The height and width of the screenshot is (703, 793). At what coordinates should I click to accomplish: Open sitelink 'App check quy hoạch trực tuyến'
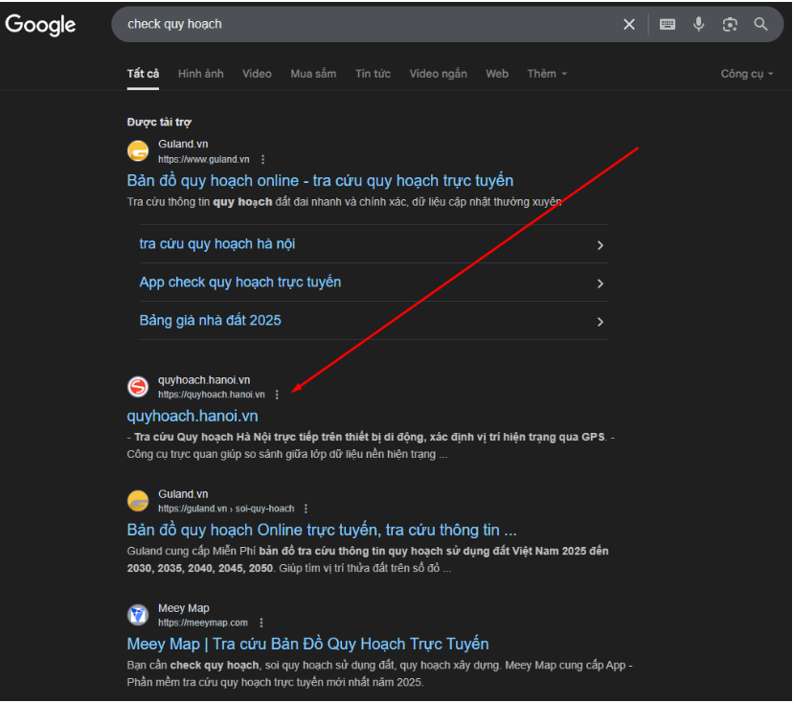(240, 283)
